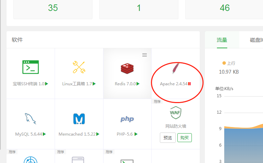This screenshot has width=263, height=163.
Task: Click the count 1 card
Action: (x=139, y=9)
